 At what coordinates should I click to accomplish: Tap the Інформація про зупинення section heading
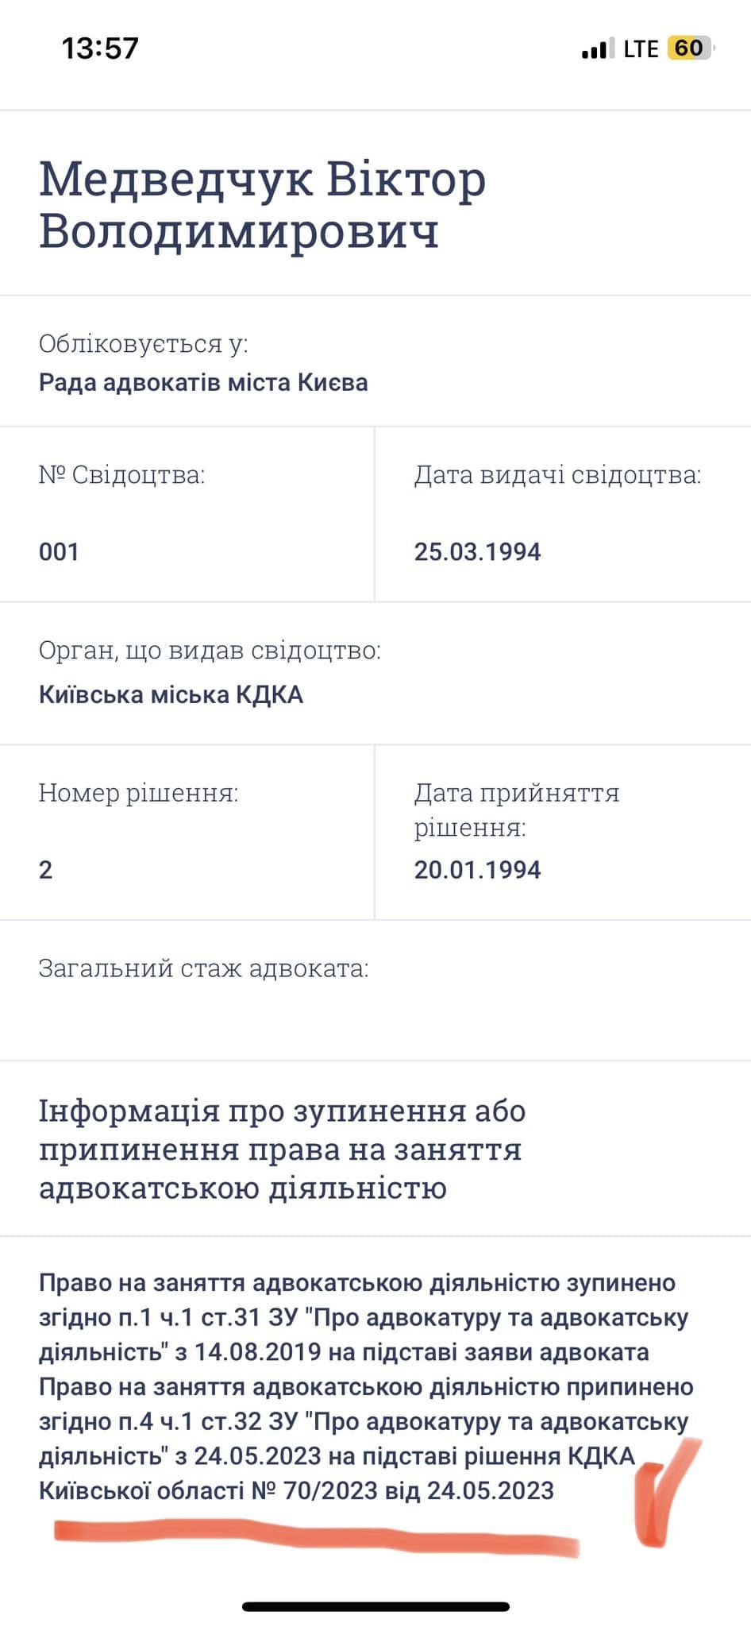[x=282, y=1149]
